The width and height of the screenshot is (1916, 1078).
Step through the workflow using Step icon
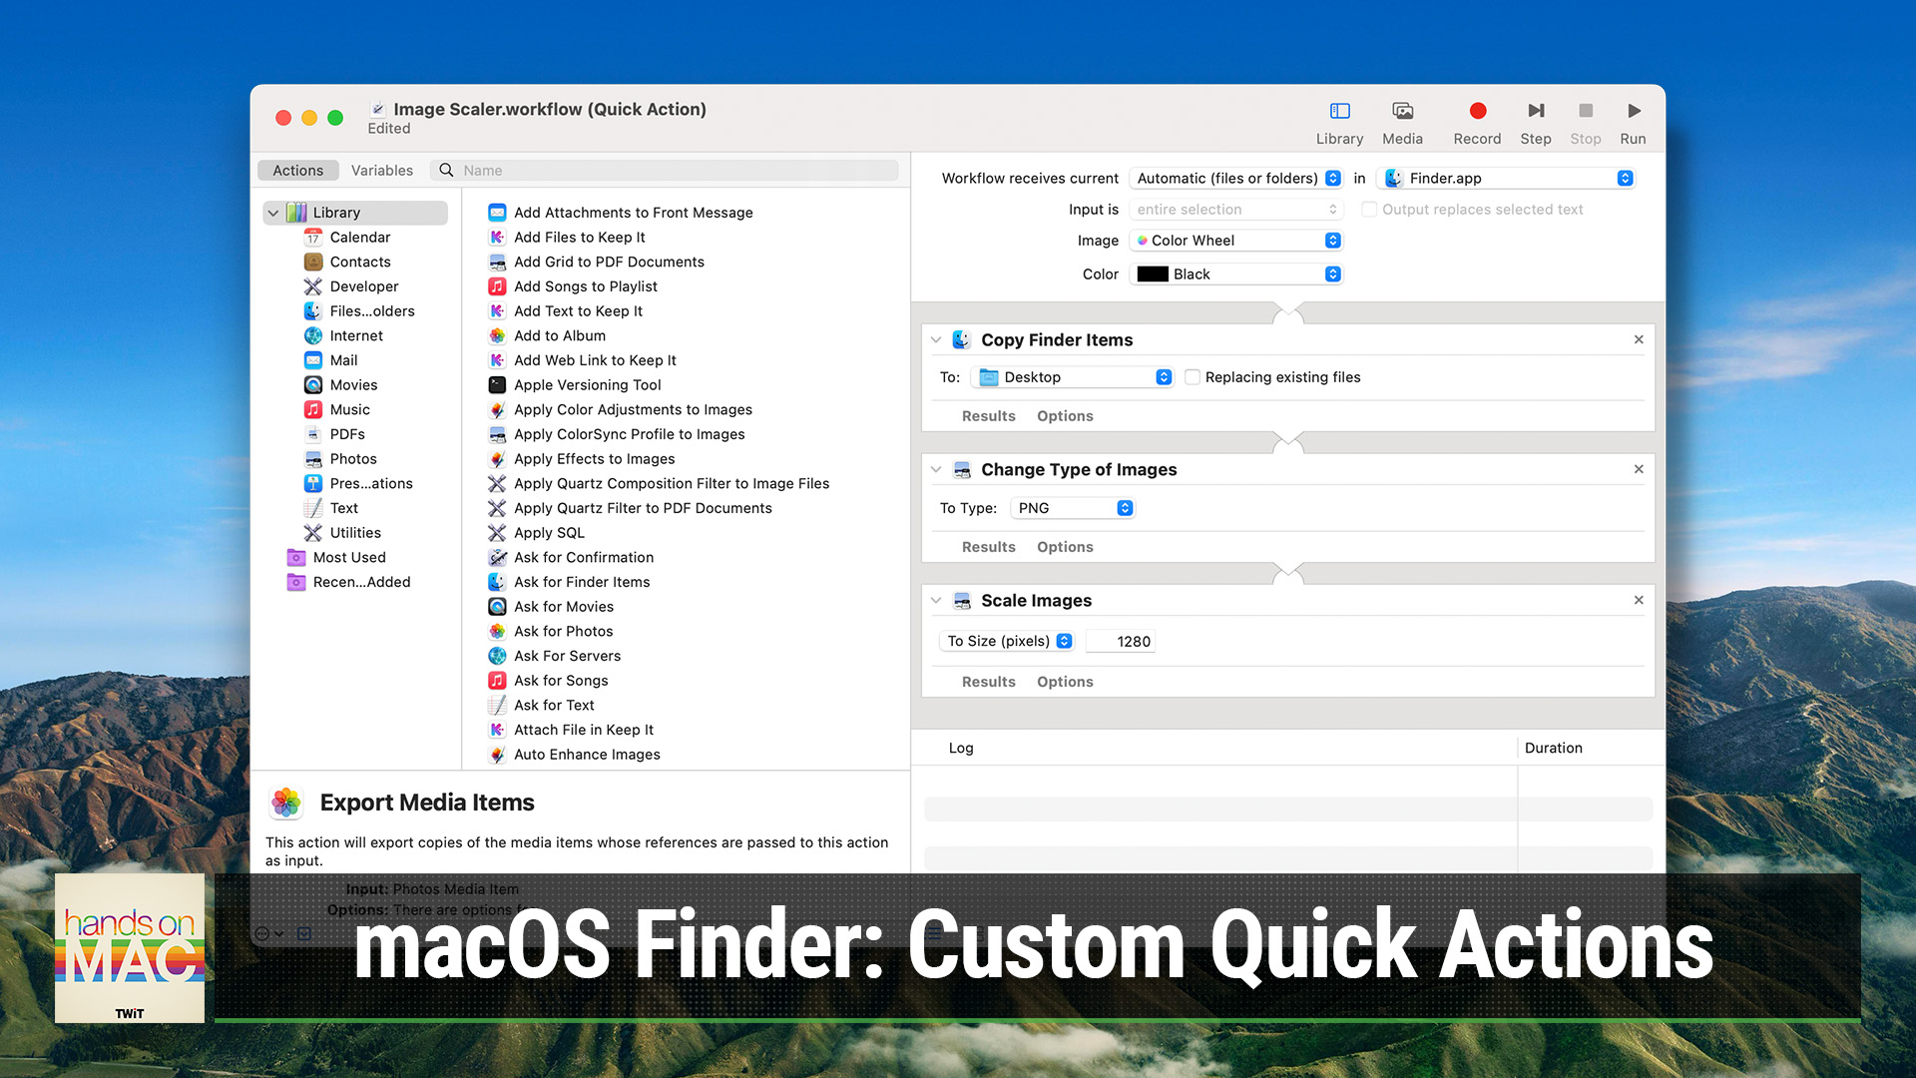1536,111
